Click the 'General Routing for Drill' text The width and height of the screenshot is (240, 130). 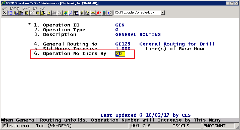pyautogui.click(x=177, y=44)
